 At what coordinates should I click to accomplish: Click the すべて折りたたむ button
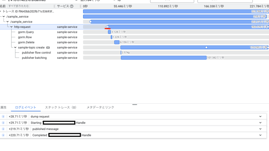19,6
